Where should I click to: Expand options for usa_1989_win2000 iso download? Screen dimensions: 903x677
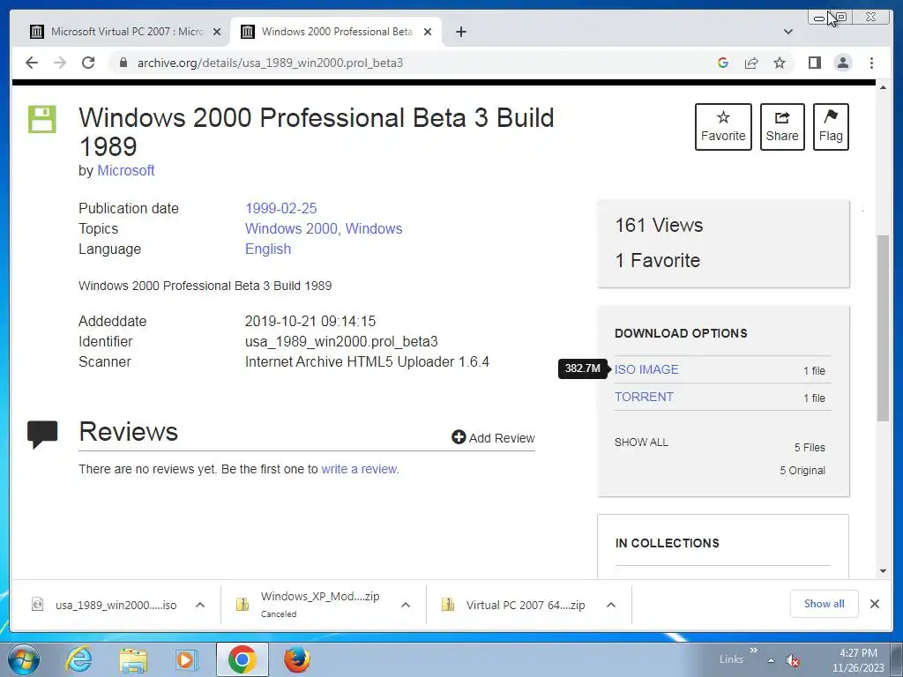[200, 605]
